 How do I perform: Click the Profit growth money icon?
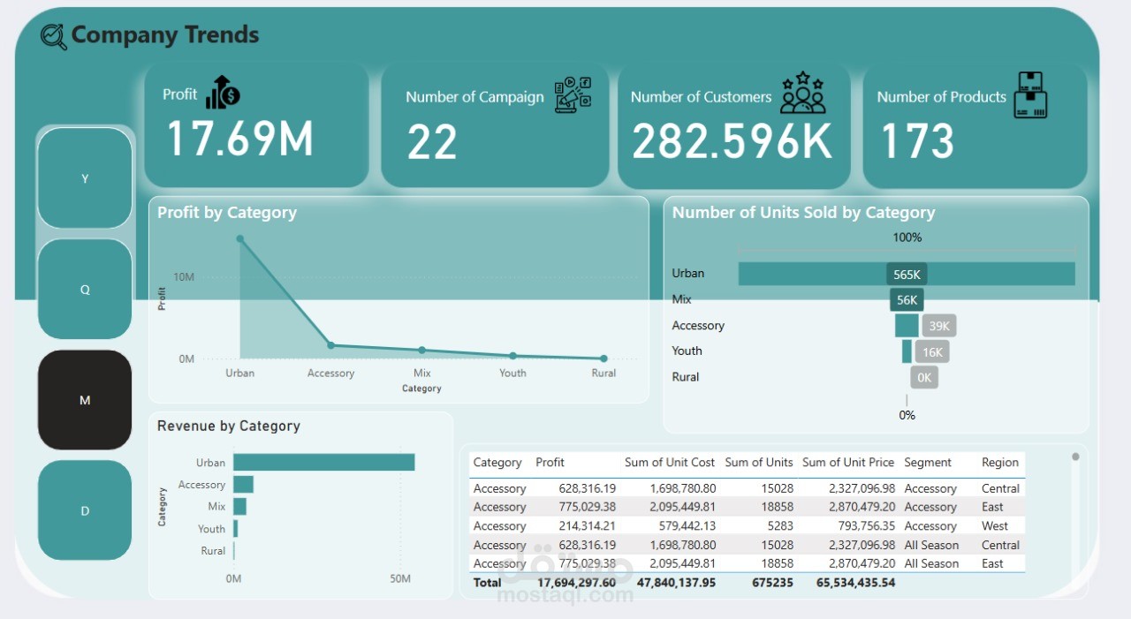pyautogui.click(x=223, y=92)
